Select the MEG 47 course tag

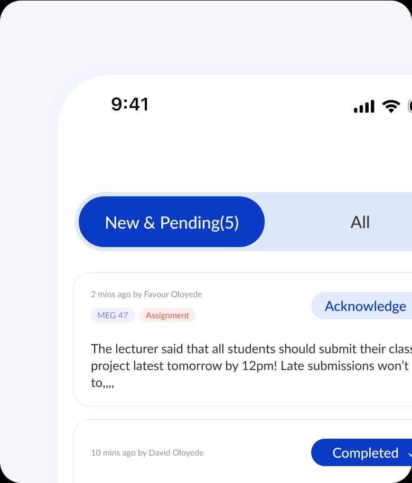(113, 316)
